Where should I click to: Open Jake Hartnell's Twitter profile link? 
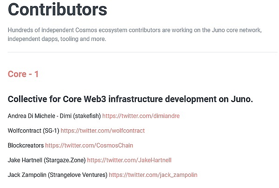129,160
